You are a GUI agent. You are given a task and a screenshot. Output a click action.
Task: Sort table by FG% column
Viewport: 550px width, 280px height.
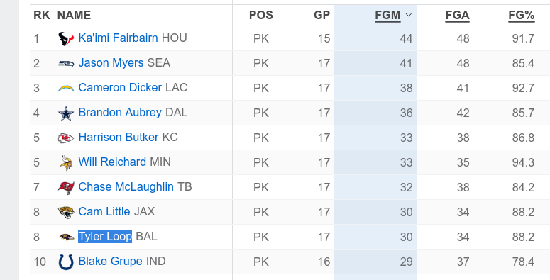click(521, 16)
